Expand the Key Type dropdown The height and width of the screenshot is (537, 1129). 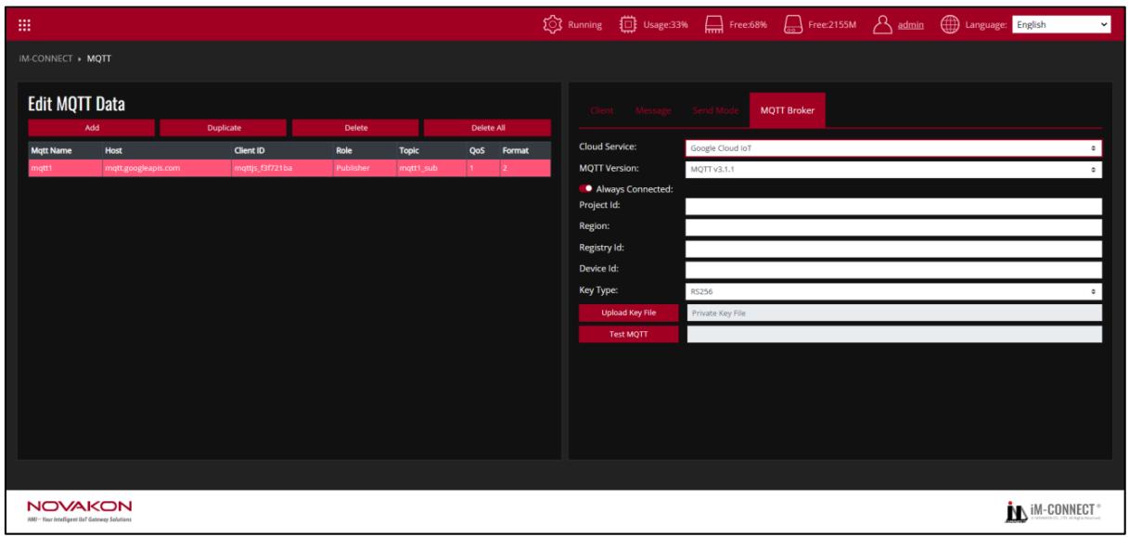click(892, 291)
